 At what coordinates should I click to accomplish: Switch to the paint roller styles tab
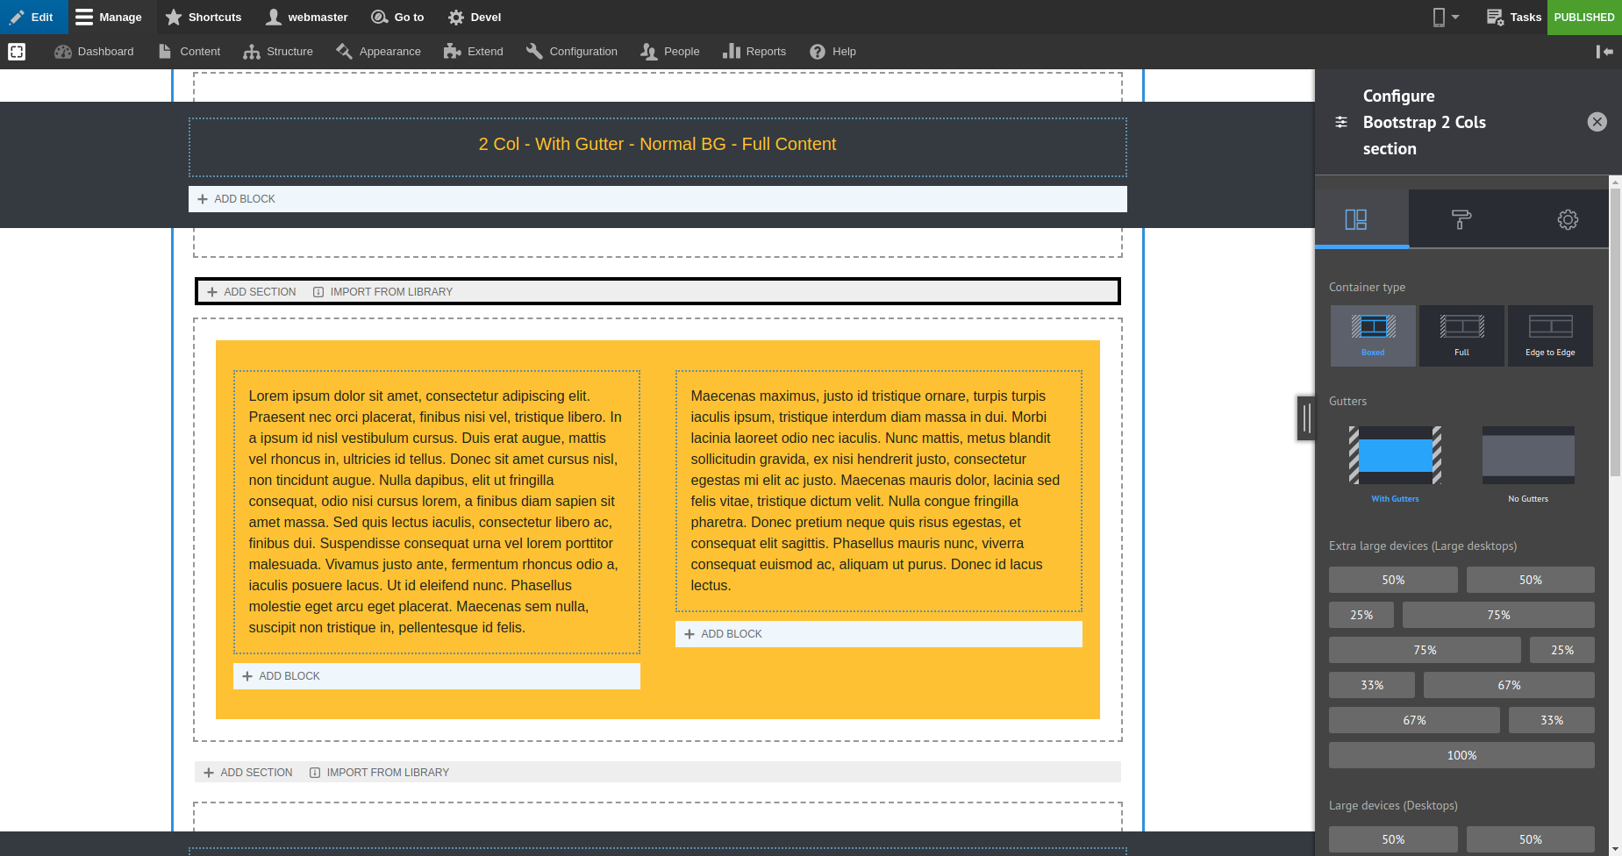1461,218
